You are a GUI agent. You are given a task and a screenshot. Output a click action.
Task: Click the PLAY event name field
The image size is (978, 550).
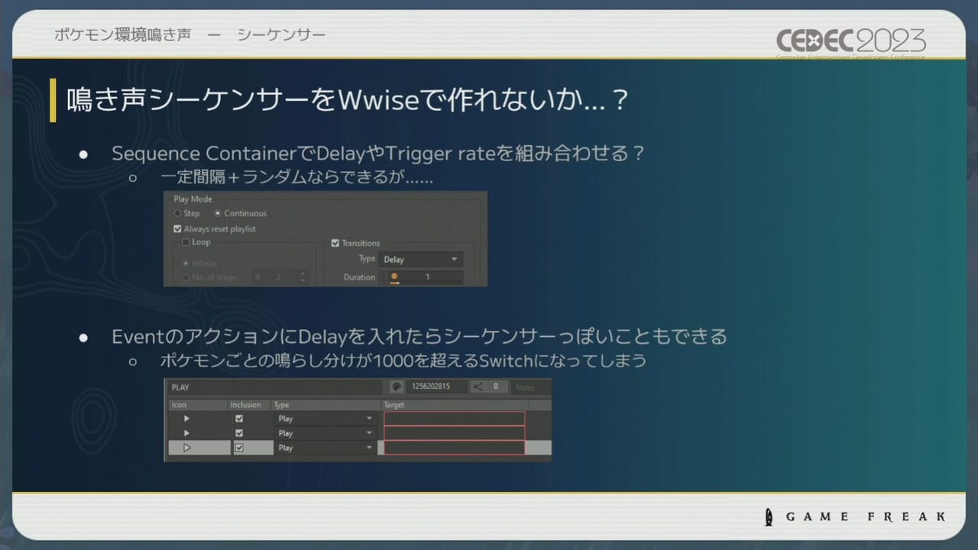pos(277,387)
